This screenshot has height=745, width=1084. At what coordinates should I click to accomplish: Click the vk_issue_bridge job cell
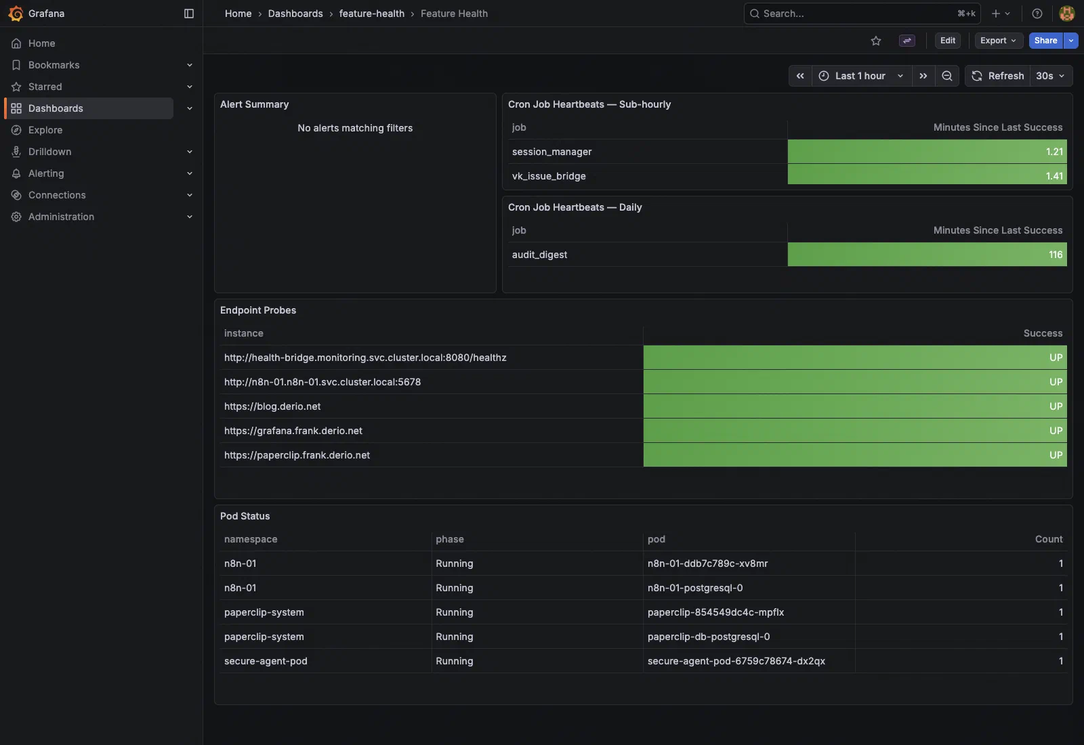[648, 176]
